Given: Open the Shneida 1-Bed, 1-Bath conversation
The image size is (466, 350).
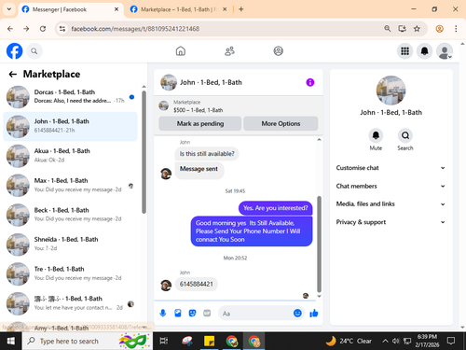Looking at the screenshot, I should (x=70, y=245).
